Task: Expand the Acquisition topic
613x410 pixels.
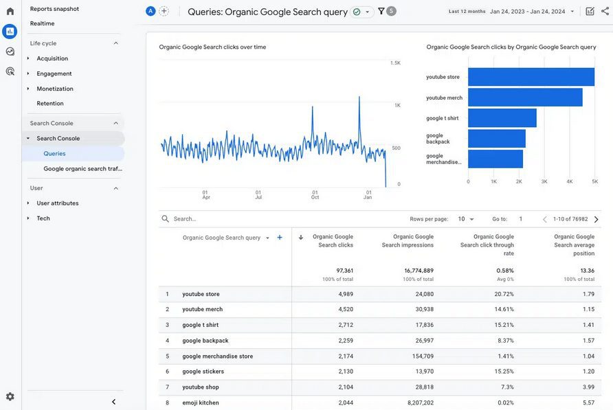Action: tap(28, 58)
